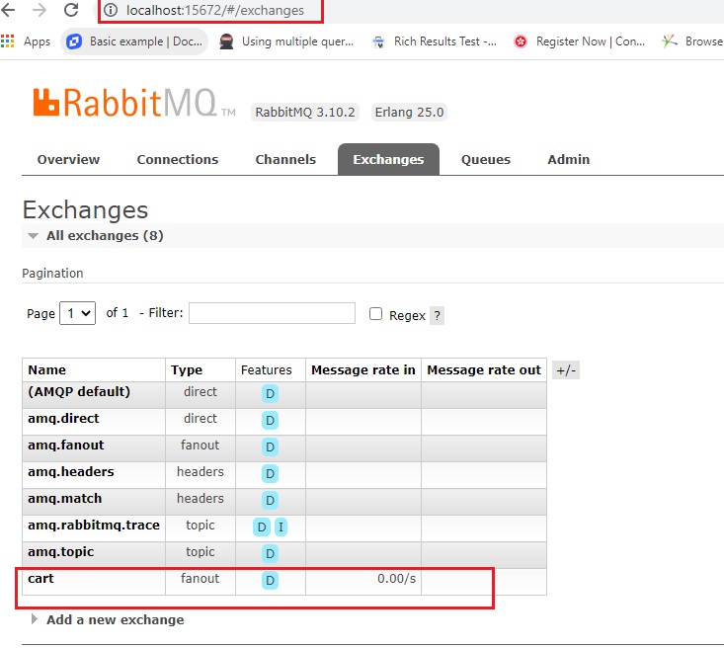Sort by the Type column header
This screenshot has width=724, height=648.
coord(187,370)
